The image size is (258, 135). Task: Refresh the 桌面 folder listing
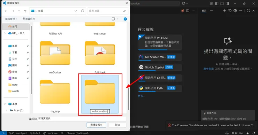click(x=82, y=11)
